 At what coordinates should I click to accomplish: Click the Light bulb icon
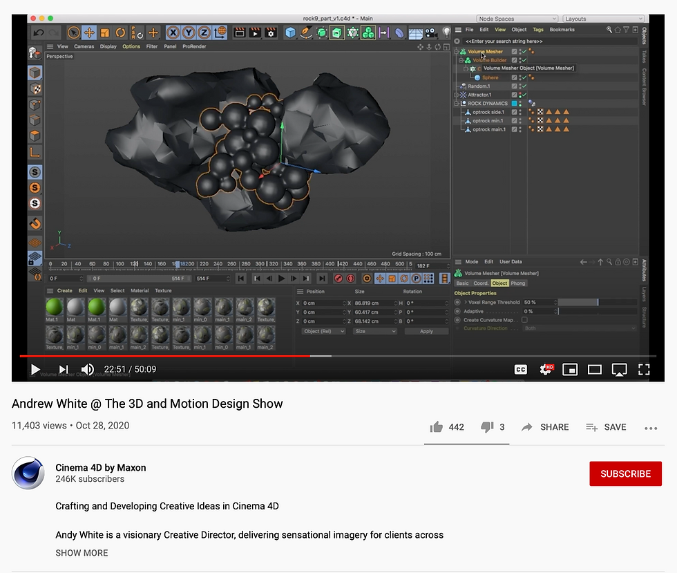point(446,32)
